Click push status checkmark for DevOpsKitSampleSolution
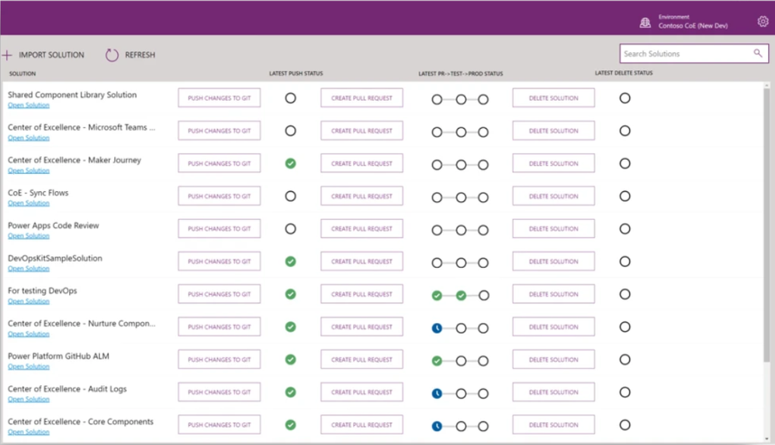The width and height of the screenshot is (775, 445). point(291,262)
